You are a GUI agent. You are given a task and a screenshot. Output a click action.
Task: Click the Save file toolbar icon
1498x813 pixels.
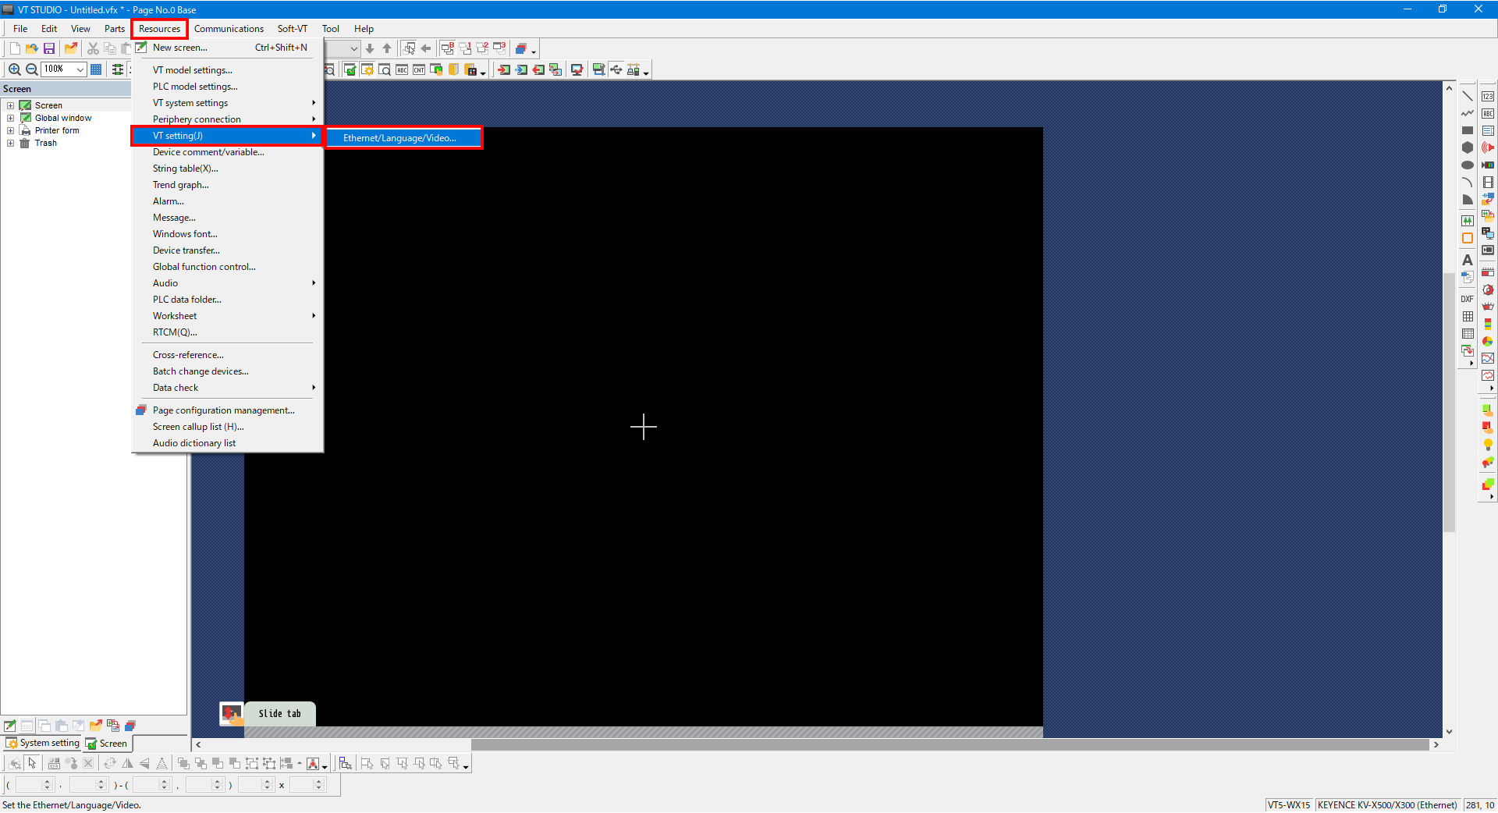[48, 48]
